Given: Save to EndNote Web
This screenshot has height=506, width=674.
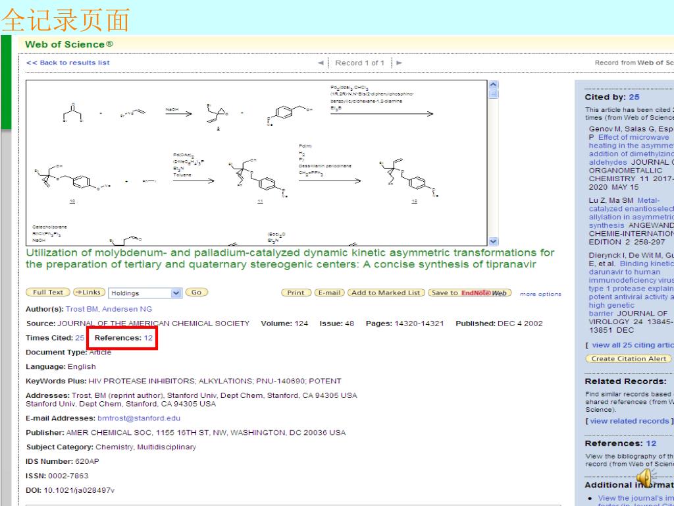Looking at the screenshot, I should click(x=469, y=293).
